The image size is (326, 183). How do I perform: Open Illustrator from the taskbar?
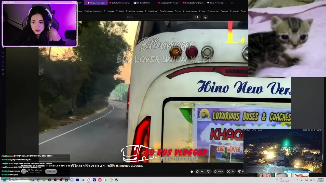point(55,180)
